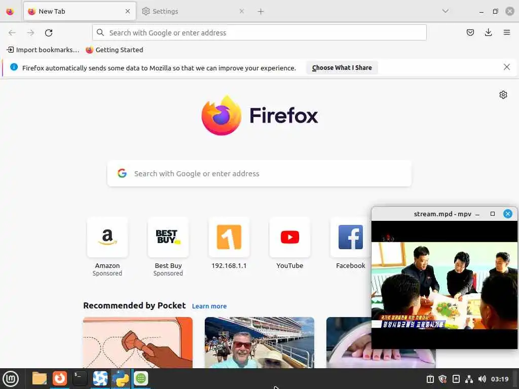
Task: Open a new tab with plus button
Action: [x=261, y=12]
